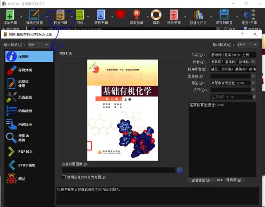Click the 转换书籍 (Convert books) icon
This screenshot has height=207, width=265.
(60, 15)
